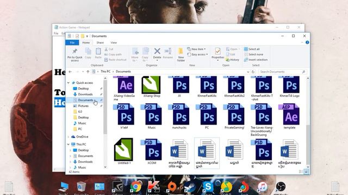Collapse the ribbon with the chevron
This screenshot has height=195, width=348.
pos(302,42)
